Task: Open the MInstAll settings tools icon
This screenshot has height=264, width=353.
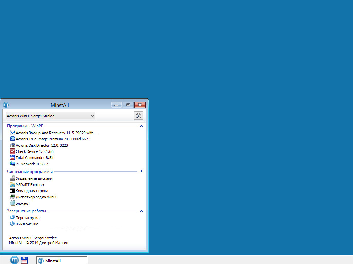Action: coord(138,116)
